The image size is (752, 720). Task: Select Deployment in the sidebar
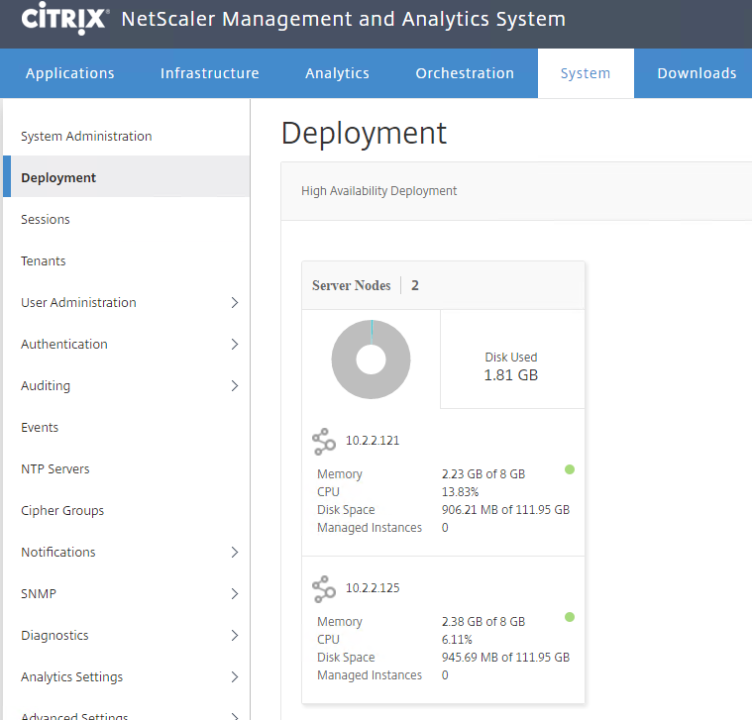click(x=127, y=176)
